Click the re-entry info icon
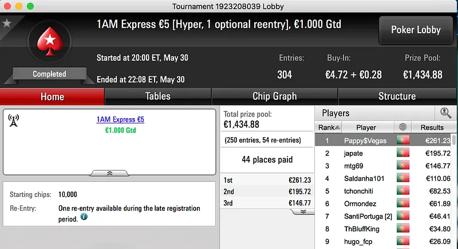The height and width of the screenshot is (249, 458). pyautogui.click(x=84, y=217)
